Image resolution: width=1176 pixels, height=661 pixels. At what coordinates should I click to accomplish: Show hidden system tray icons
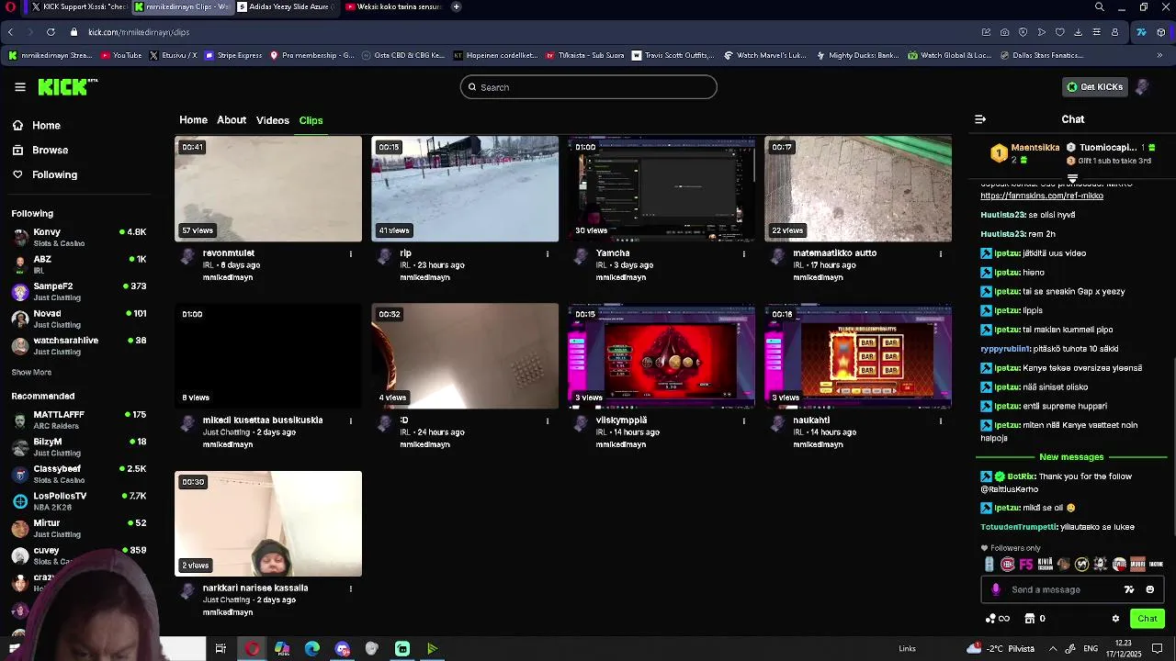(x=1053, y=649)
